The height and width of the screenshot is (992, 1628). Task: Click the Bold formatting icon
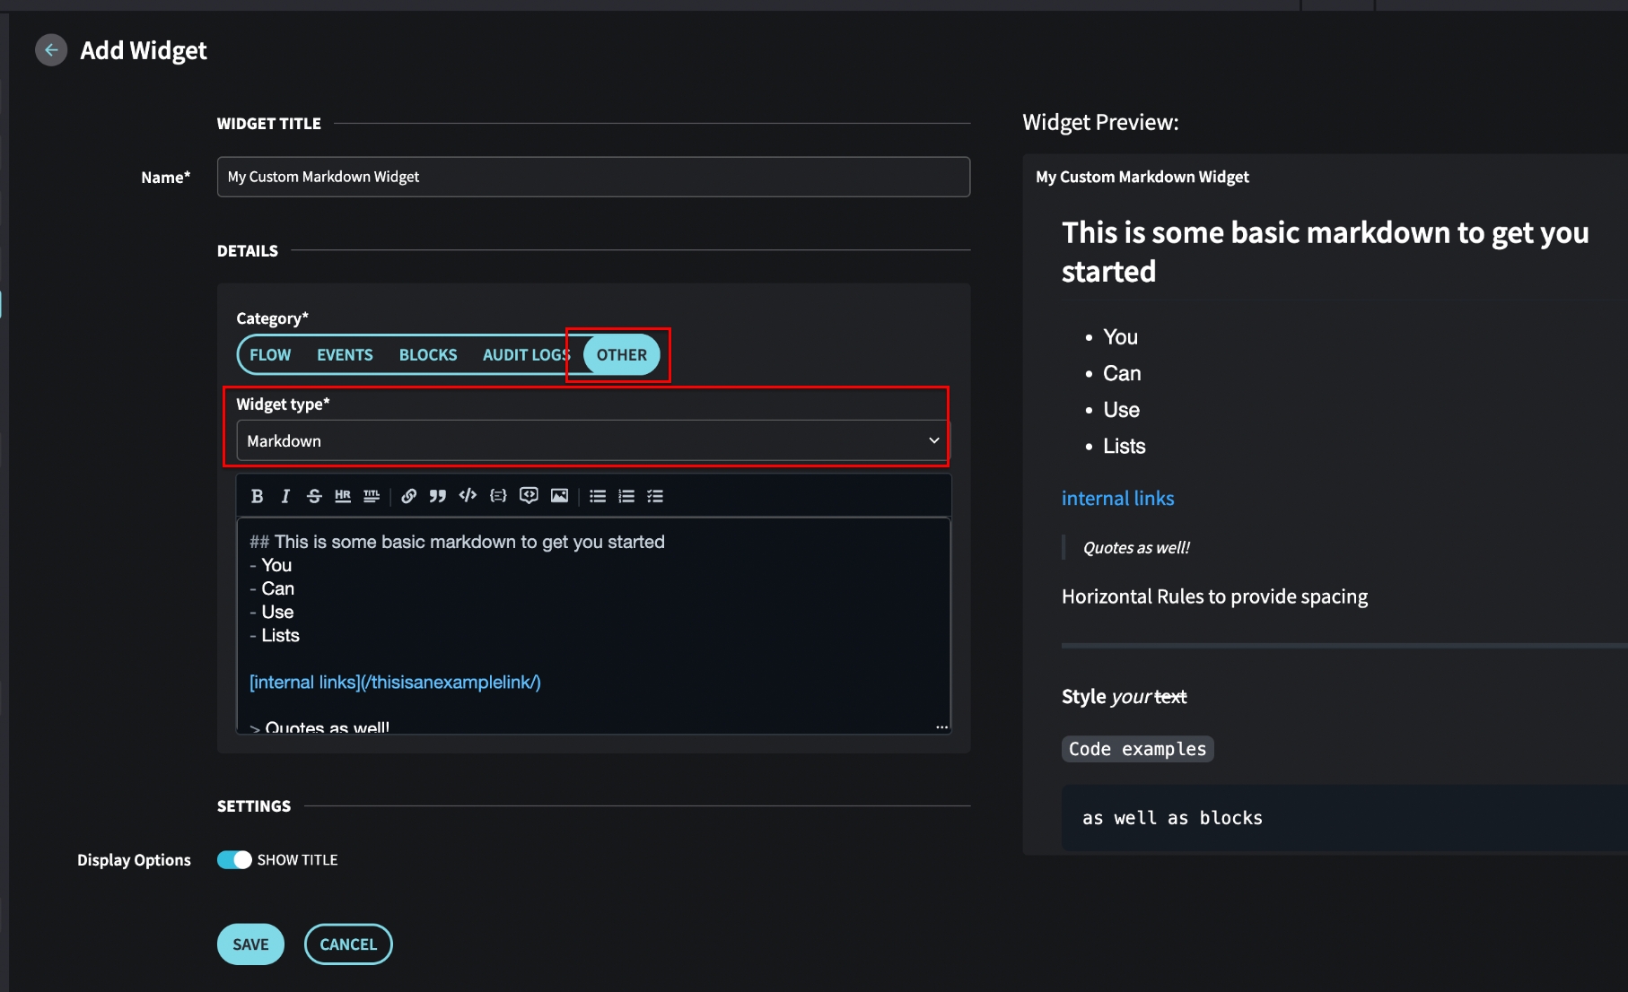click(257, 496)
